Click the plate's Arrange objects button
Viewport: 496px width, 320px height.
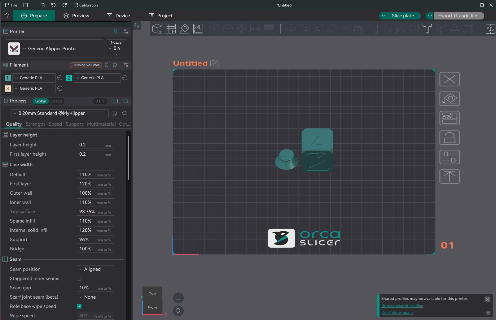(x=450, y=118)
